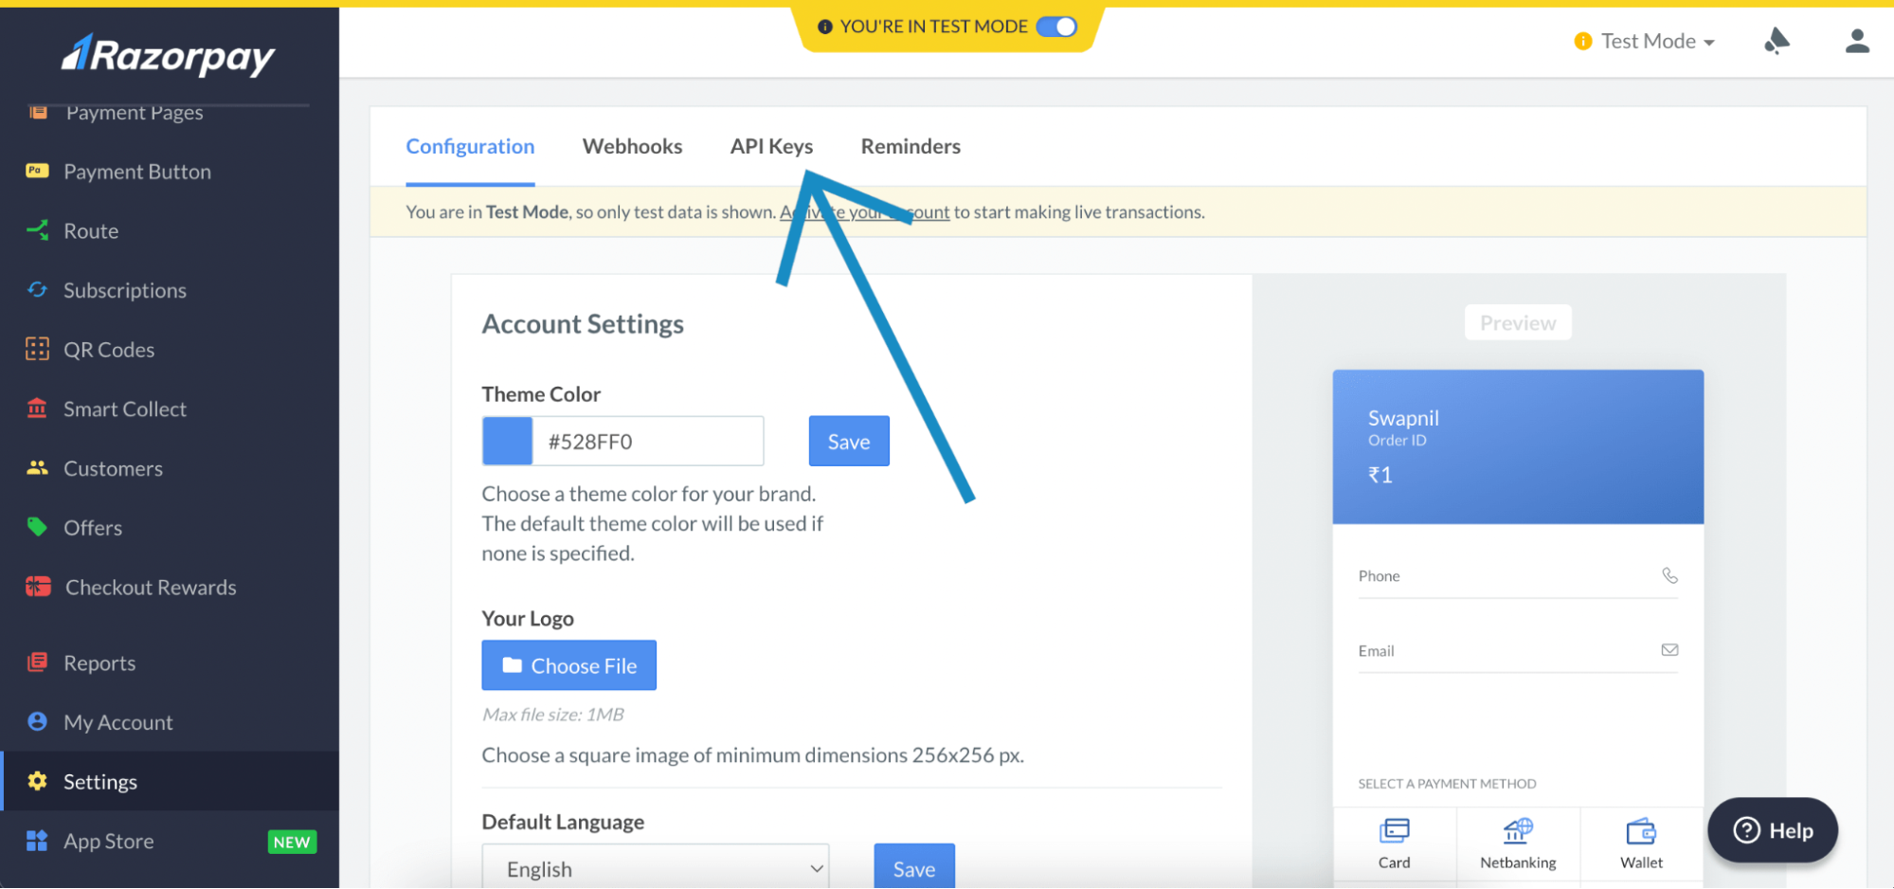
Task: Click Choose File for logo
Action: [568, 665]
